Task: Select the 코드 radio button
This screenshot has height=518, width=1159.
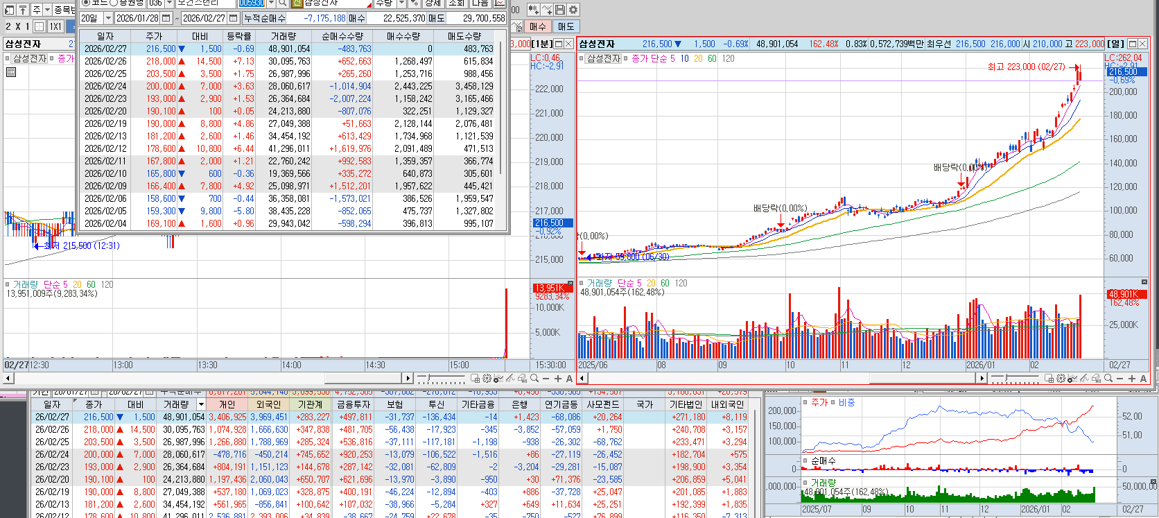Action: point(86,3)
